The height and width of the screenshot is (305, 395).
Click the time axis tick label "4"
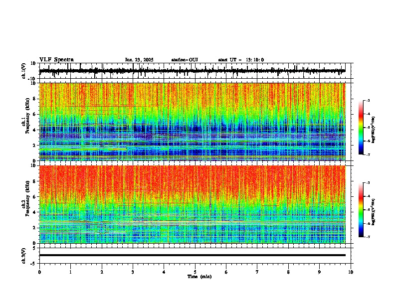coord(164,272)
